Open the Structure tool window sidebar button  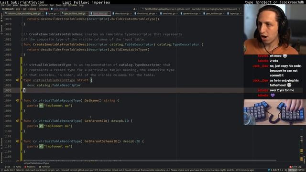pyautogui.click(x=1, y=143)
